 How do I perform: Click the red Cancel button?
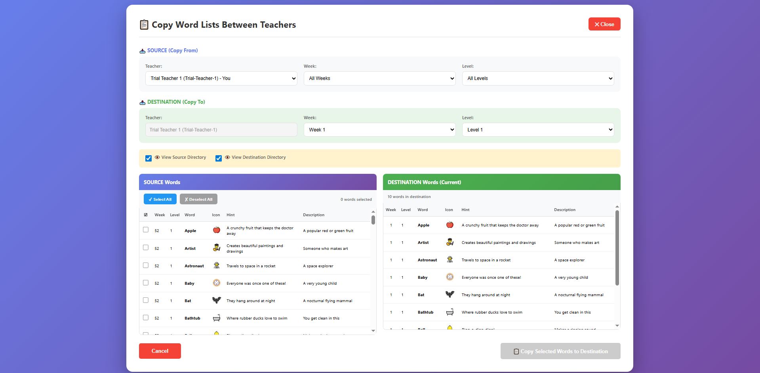pos(160,351)
